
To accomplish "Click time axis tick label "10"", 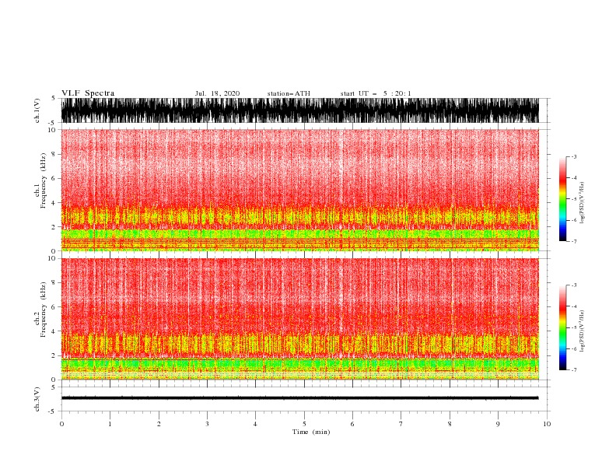I will [547, 424].
